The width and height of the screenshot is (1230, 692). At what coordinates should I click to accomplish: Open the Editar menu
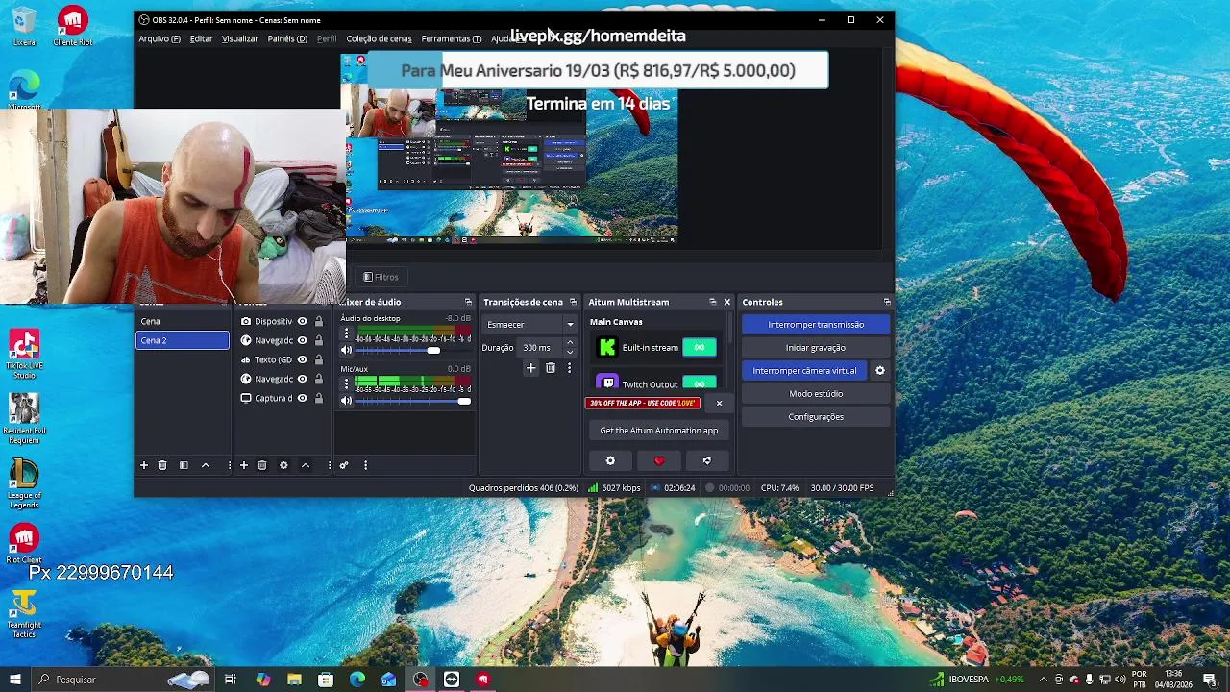(201, 38)
